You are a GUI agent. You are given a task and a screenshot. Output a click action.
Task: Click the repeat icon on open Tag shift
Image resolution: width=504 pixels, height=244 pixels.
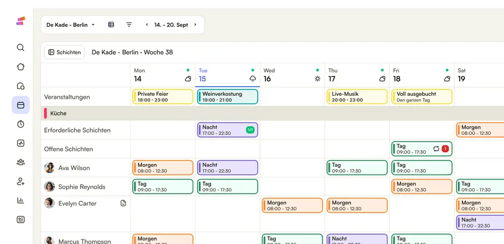[x=436, y=149]
